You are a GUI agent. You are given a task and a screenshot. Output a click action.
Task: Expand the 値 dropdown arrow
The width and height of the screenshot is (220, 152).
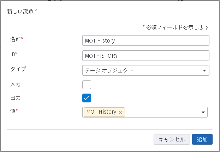203,112
